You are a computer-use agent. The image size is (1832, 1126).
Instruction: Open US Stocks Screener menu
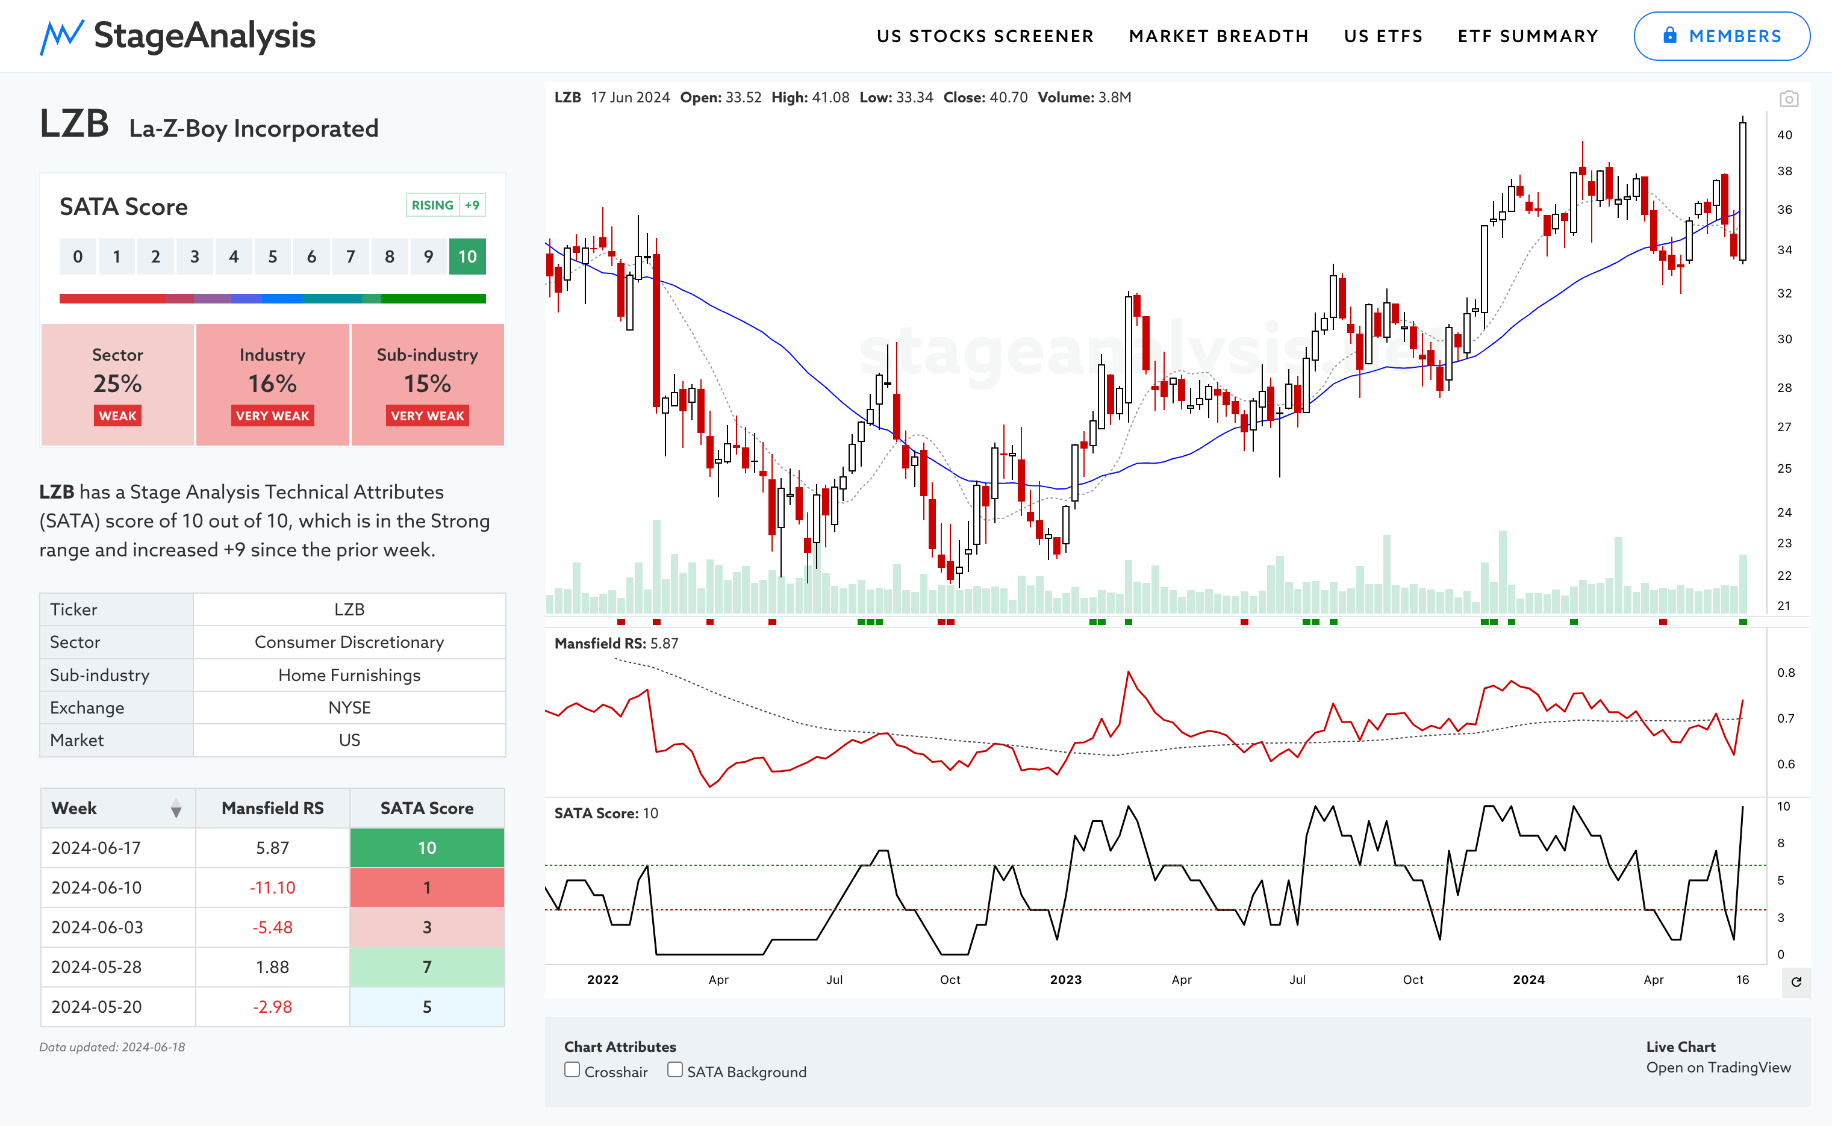pos(985,37)
